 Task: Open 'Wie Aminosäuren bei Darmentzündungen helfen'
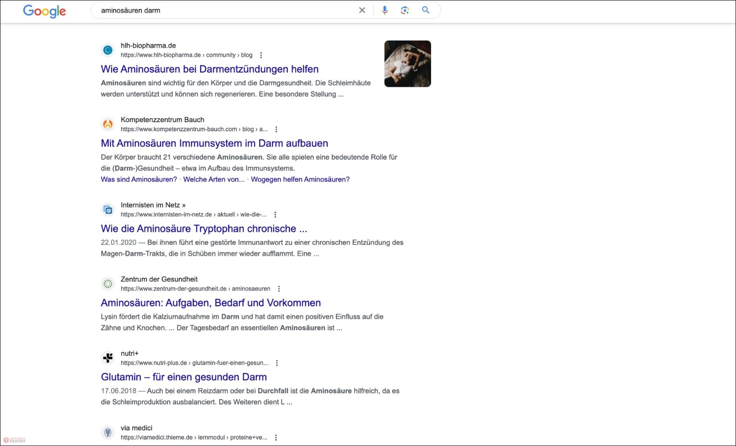[x=210, y=69]
